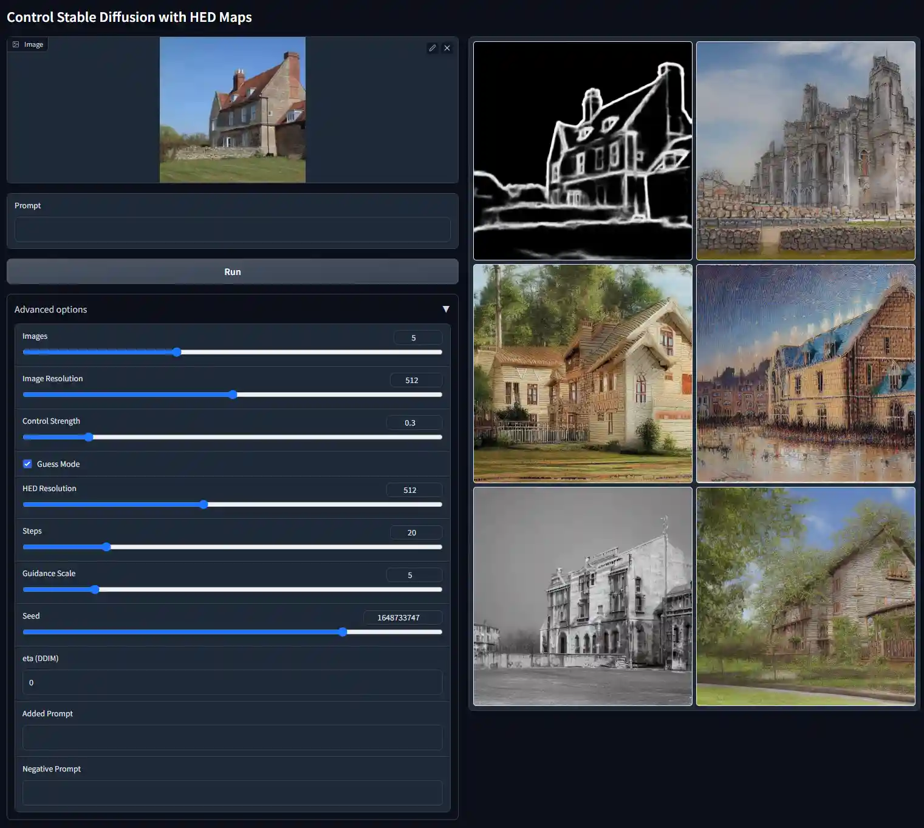Screen dimensions: 924x828
Task: Remove the uploaded image with X icon
Action: tap(447, 48)
